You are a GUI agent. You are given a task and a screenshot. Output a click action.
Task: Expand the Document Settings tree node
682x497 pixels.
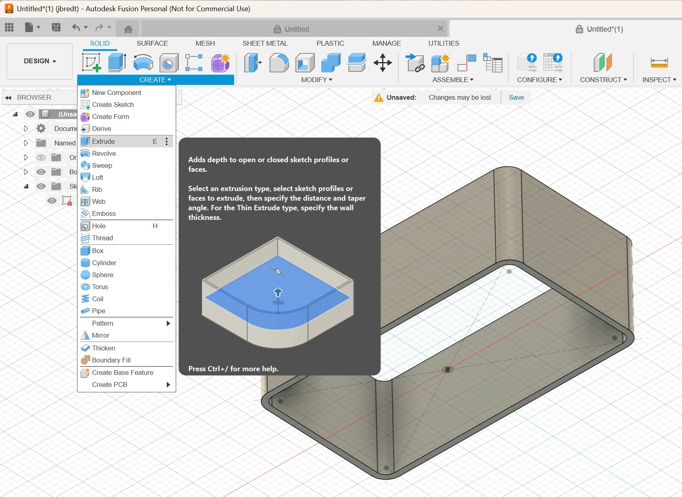pyautogui.click(x=26, y=129)
